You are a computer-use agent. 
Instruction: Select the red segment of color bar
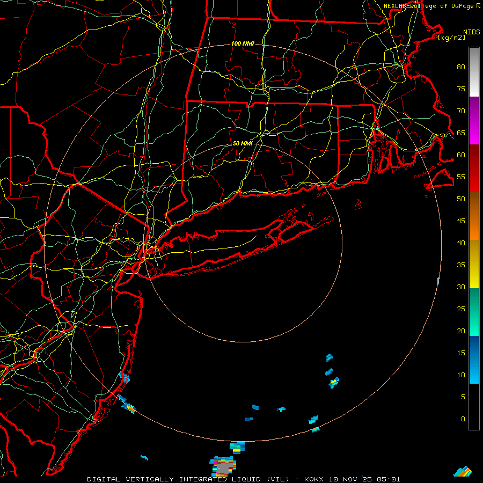[474, 168]
